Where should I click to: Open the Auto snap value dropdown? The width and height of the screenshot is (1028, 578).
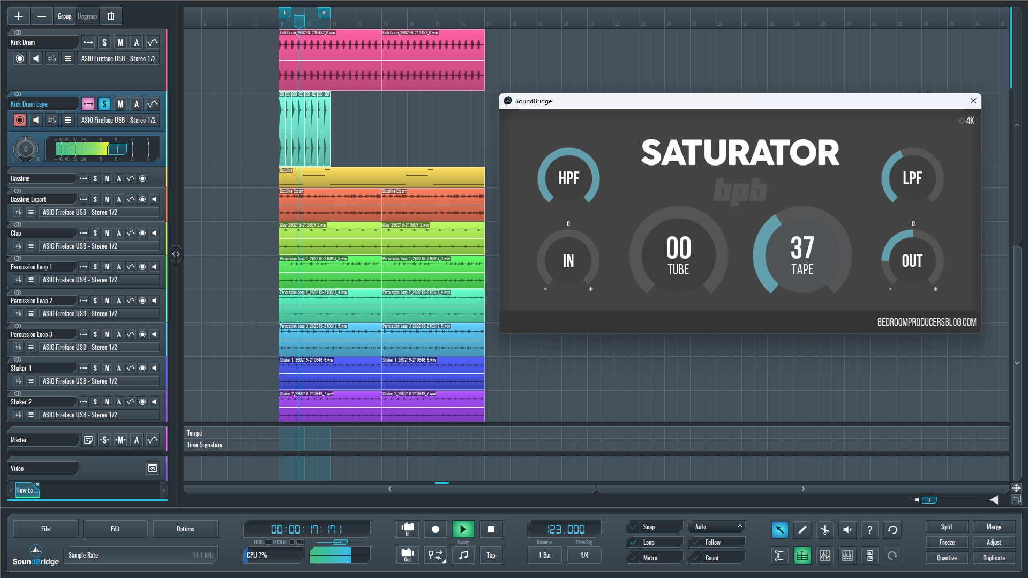point(718,527)
